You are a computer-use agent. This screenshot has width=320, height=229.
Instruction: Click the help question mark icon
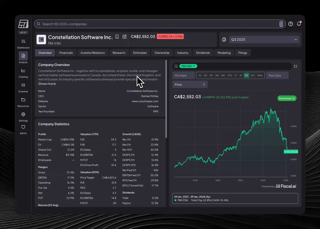(291, 24)
